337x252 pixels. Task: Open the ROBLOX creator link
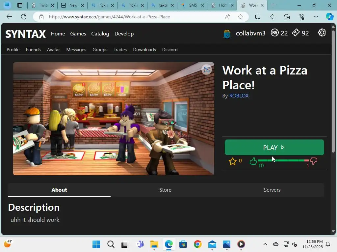[x=239, y=95]
